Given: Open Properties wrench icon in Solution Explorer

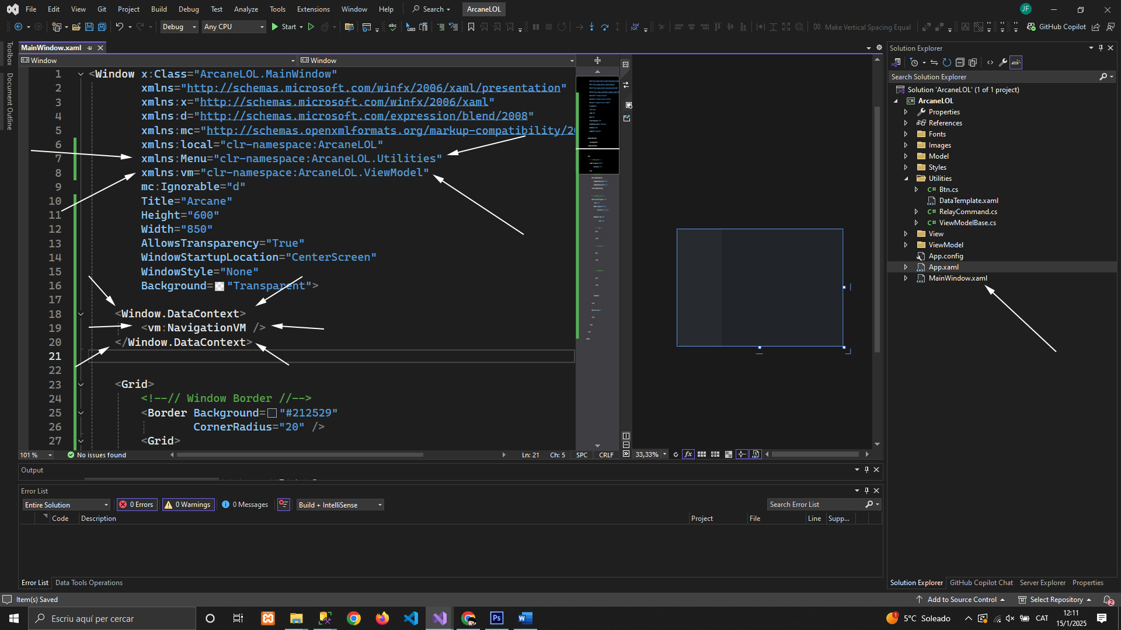Looking at the screenshot, I should click(1003, 62).
